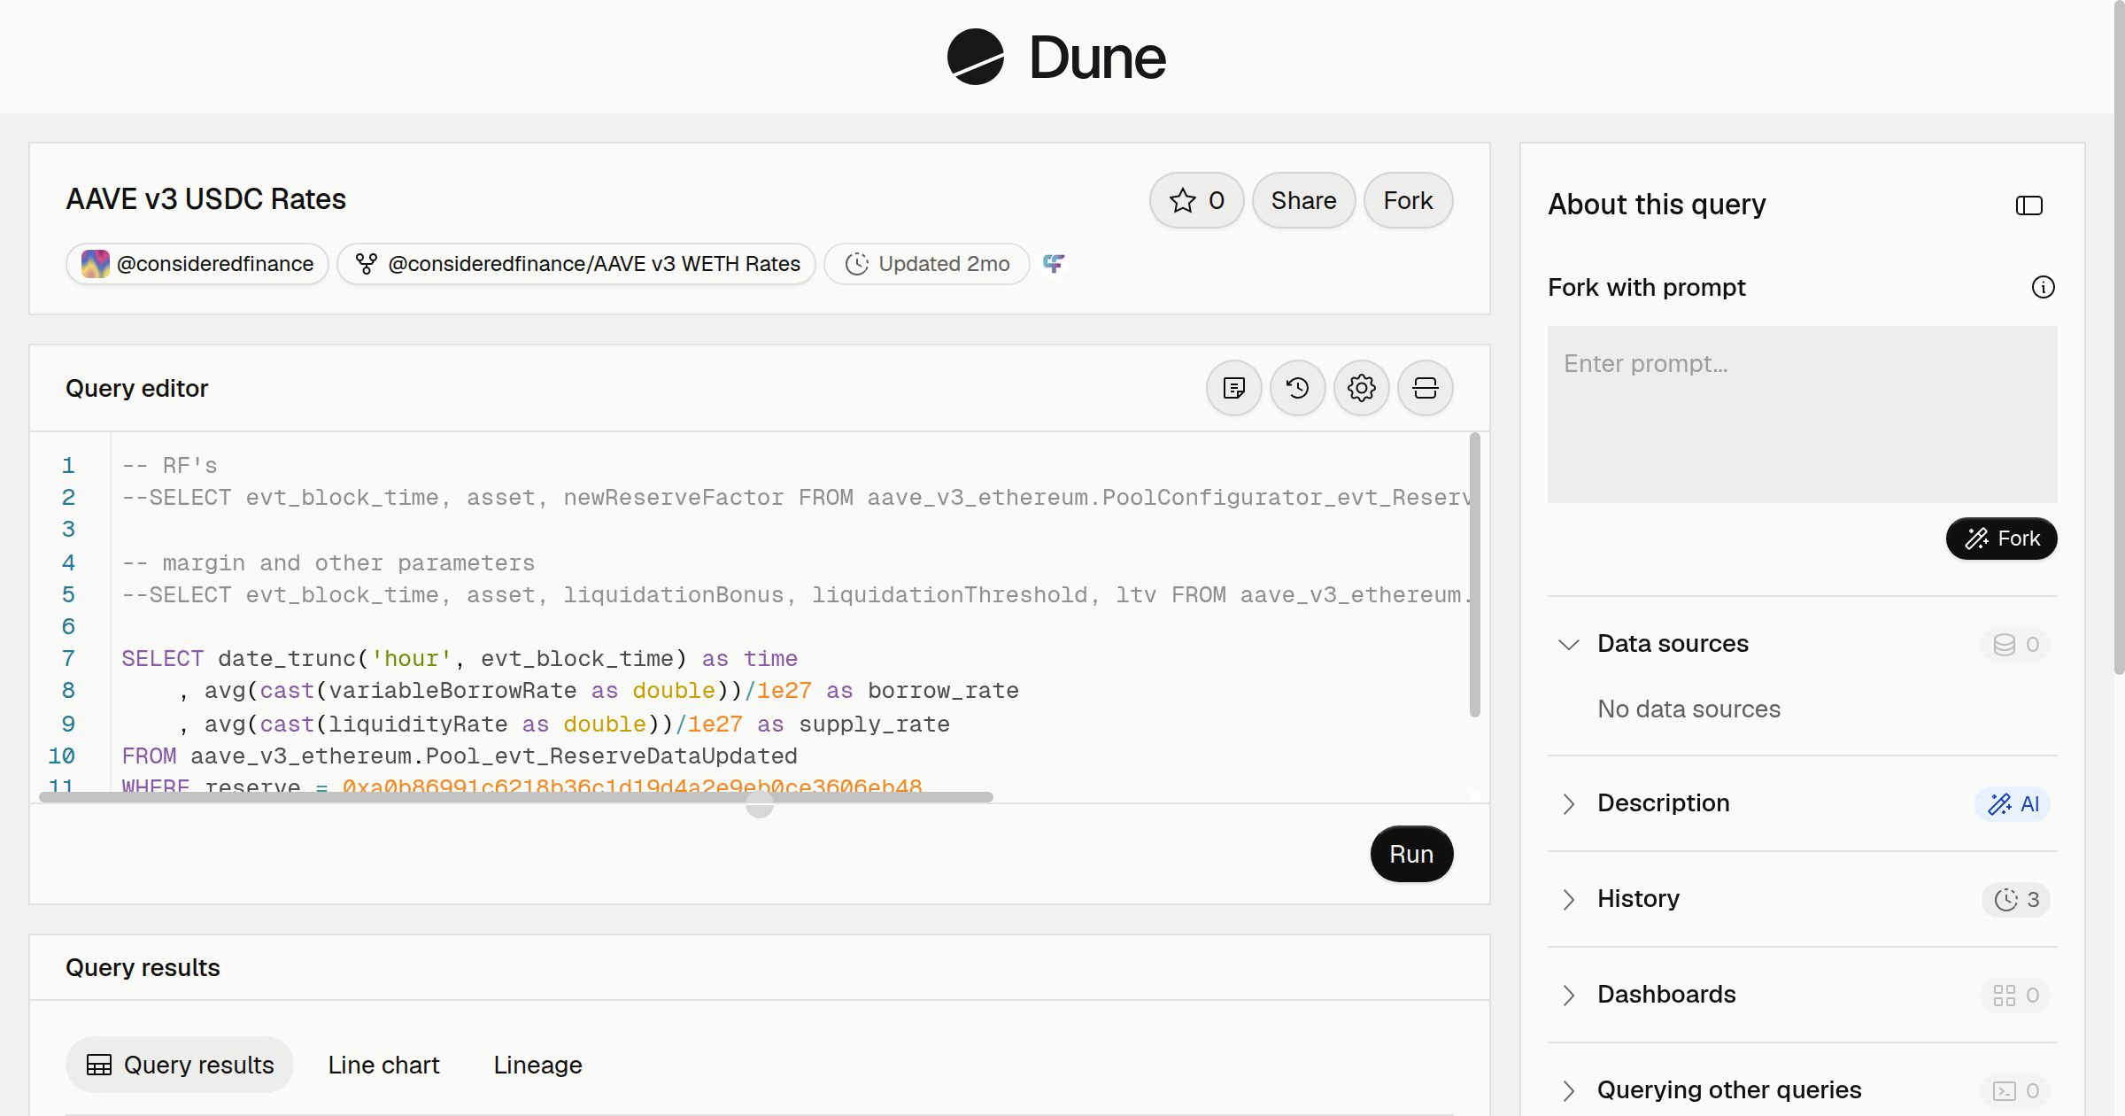Click the editor horizontal scrollbar
The image size is (2125, 1116).
click(516, 797)
